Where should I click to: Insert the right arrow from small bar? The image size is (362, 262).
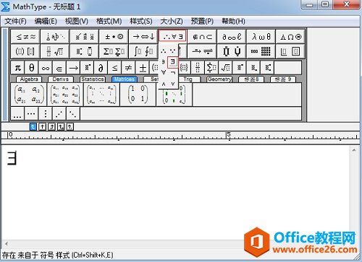73,68
